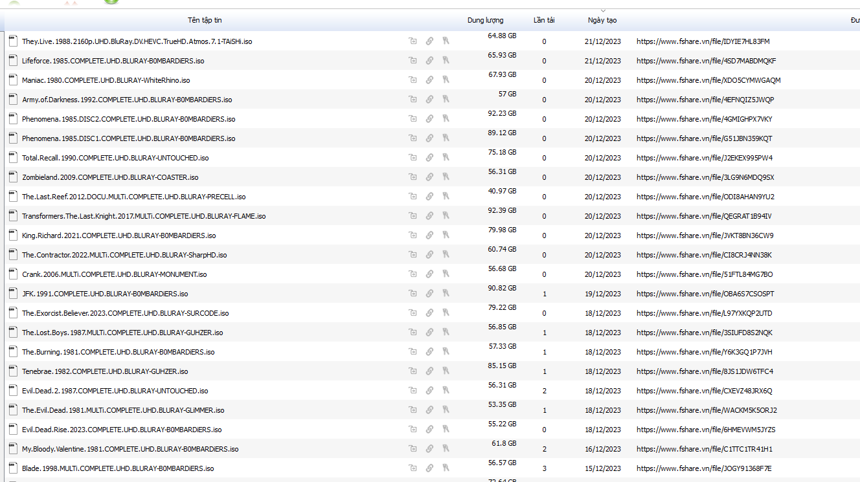Select file Crank.2006.MULTi.COMPLETE.UHD.BLURAY-MONUMENT.iso

(x=115, y=274)
